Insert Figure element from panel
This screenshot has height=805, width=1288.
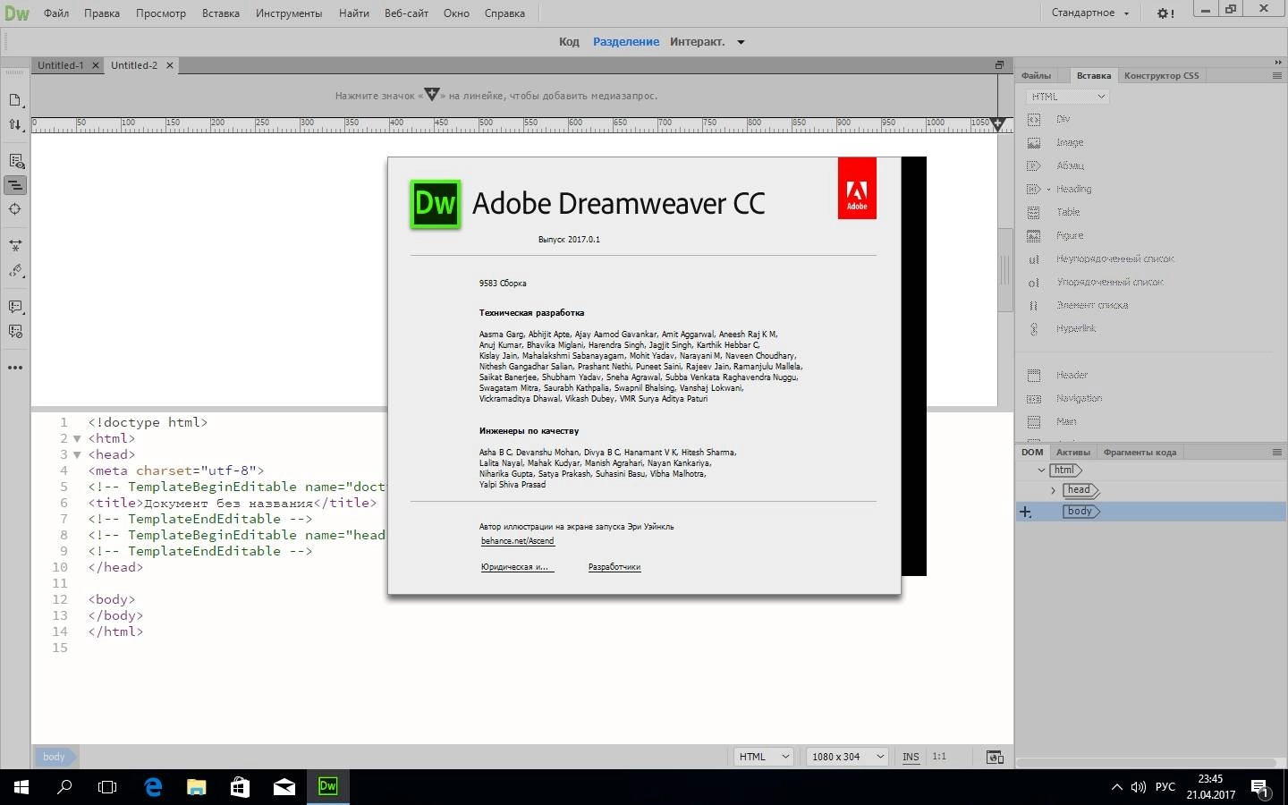coord(1069,235)
